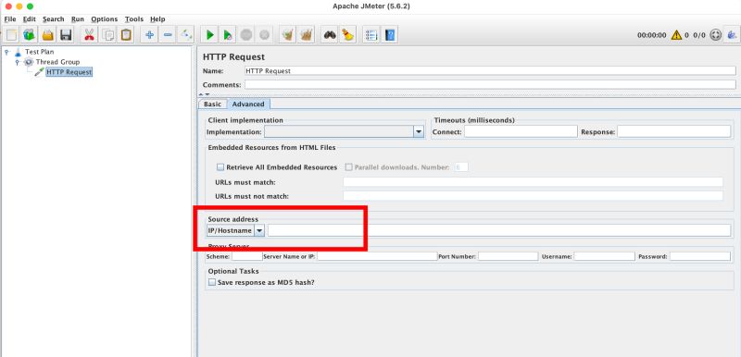Click the feather logo icon at toolbar end
The width and height of the screenshot is (741, 357).
pyautogui.click(x=733, y=35)
